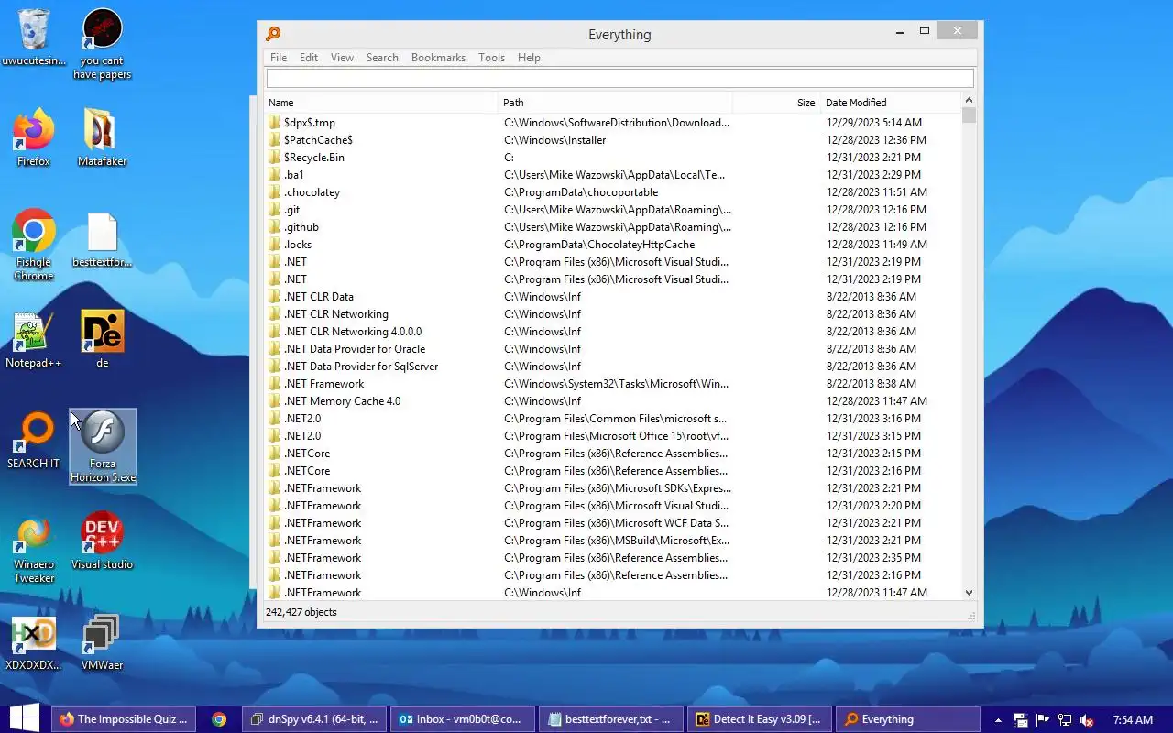
Task: Open the Search menu
Action: pyautogui.click(x=382, y=57)
